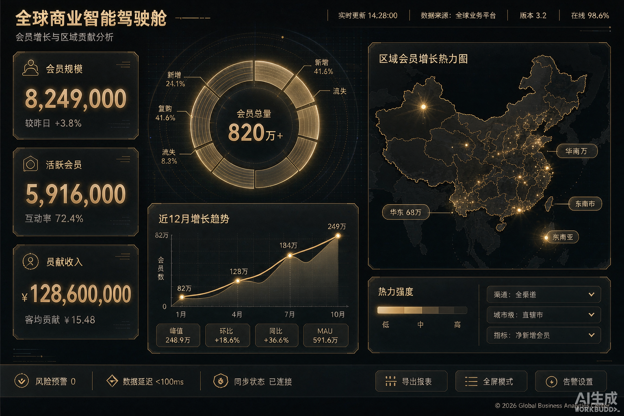The width and height of the screenshot is (624, 416).
Task: Click the sync status shield icon
Action: (221, 381)
